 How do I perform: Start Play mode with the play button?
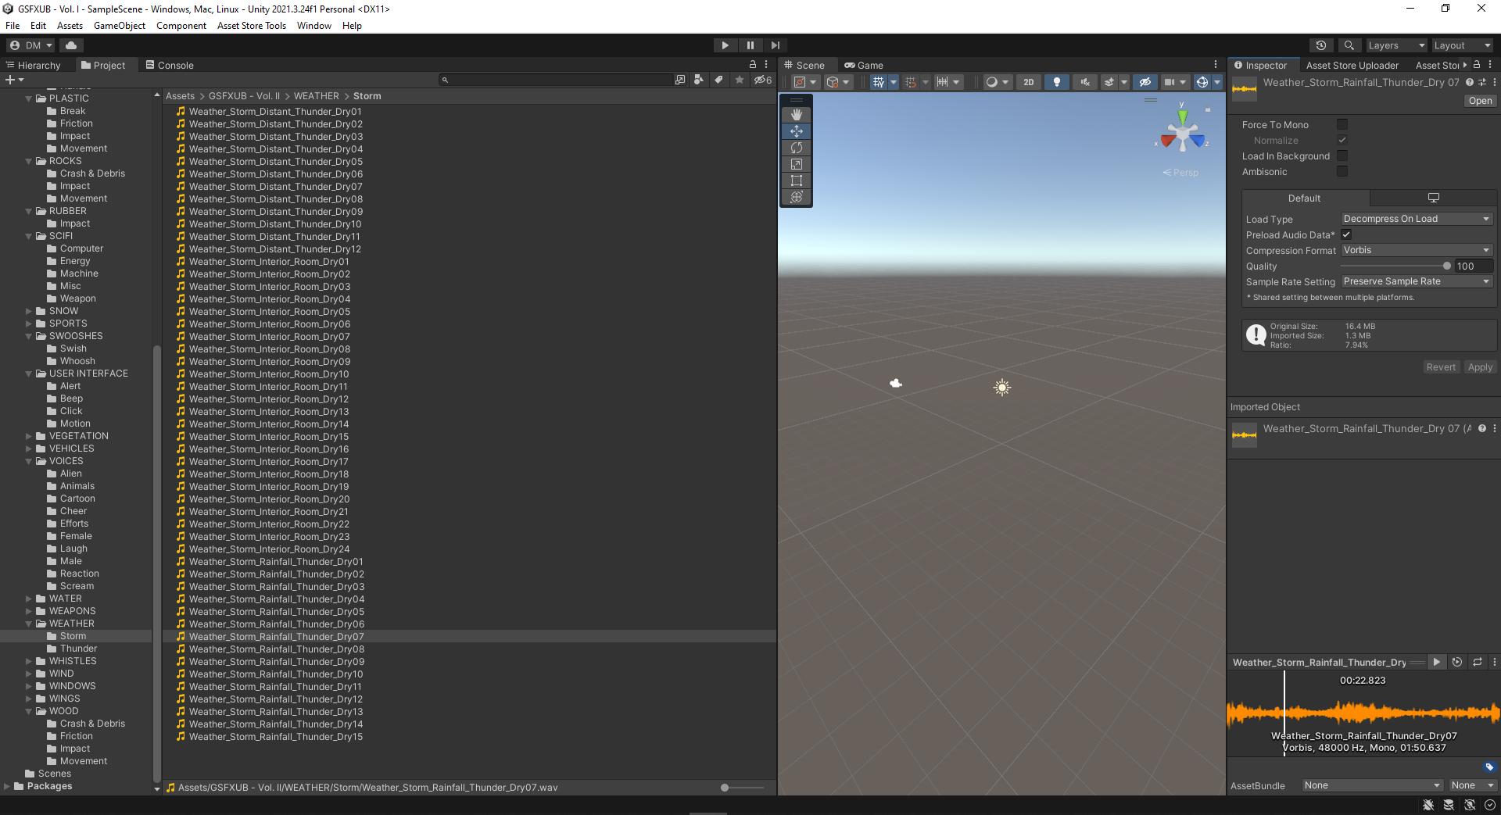click(725, 45)
